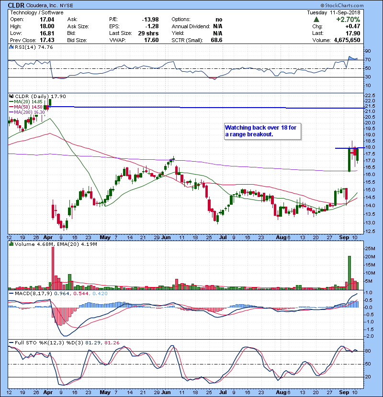The image size is (383, 397).
Task: Click the Volume value 4,675,650
Action: click(x=347, y=40)
